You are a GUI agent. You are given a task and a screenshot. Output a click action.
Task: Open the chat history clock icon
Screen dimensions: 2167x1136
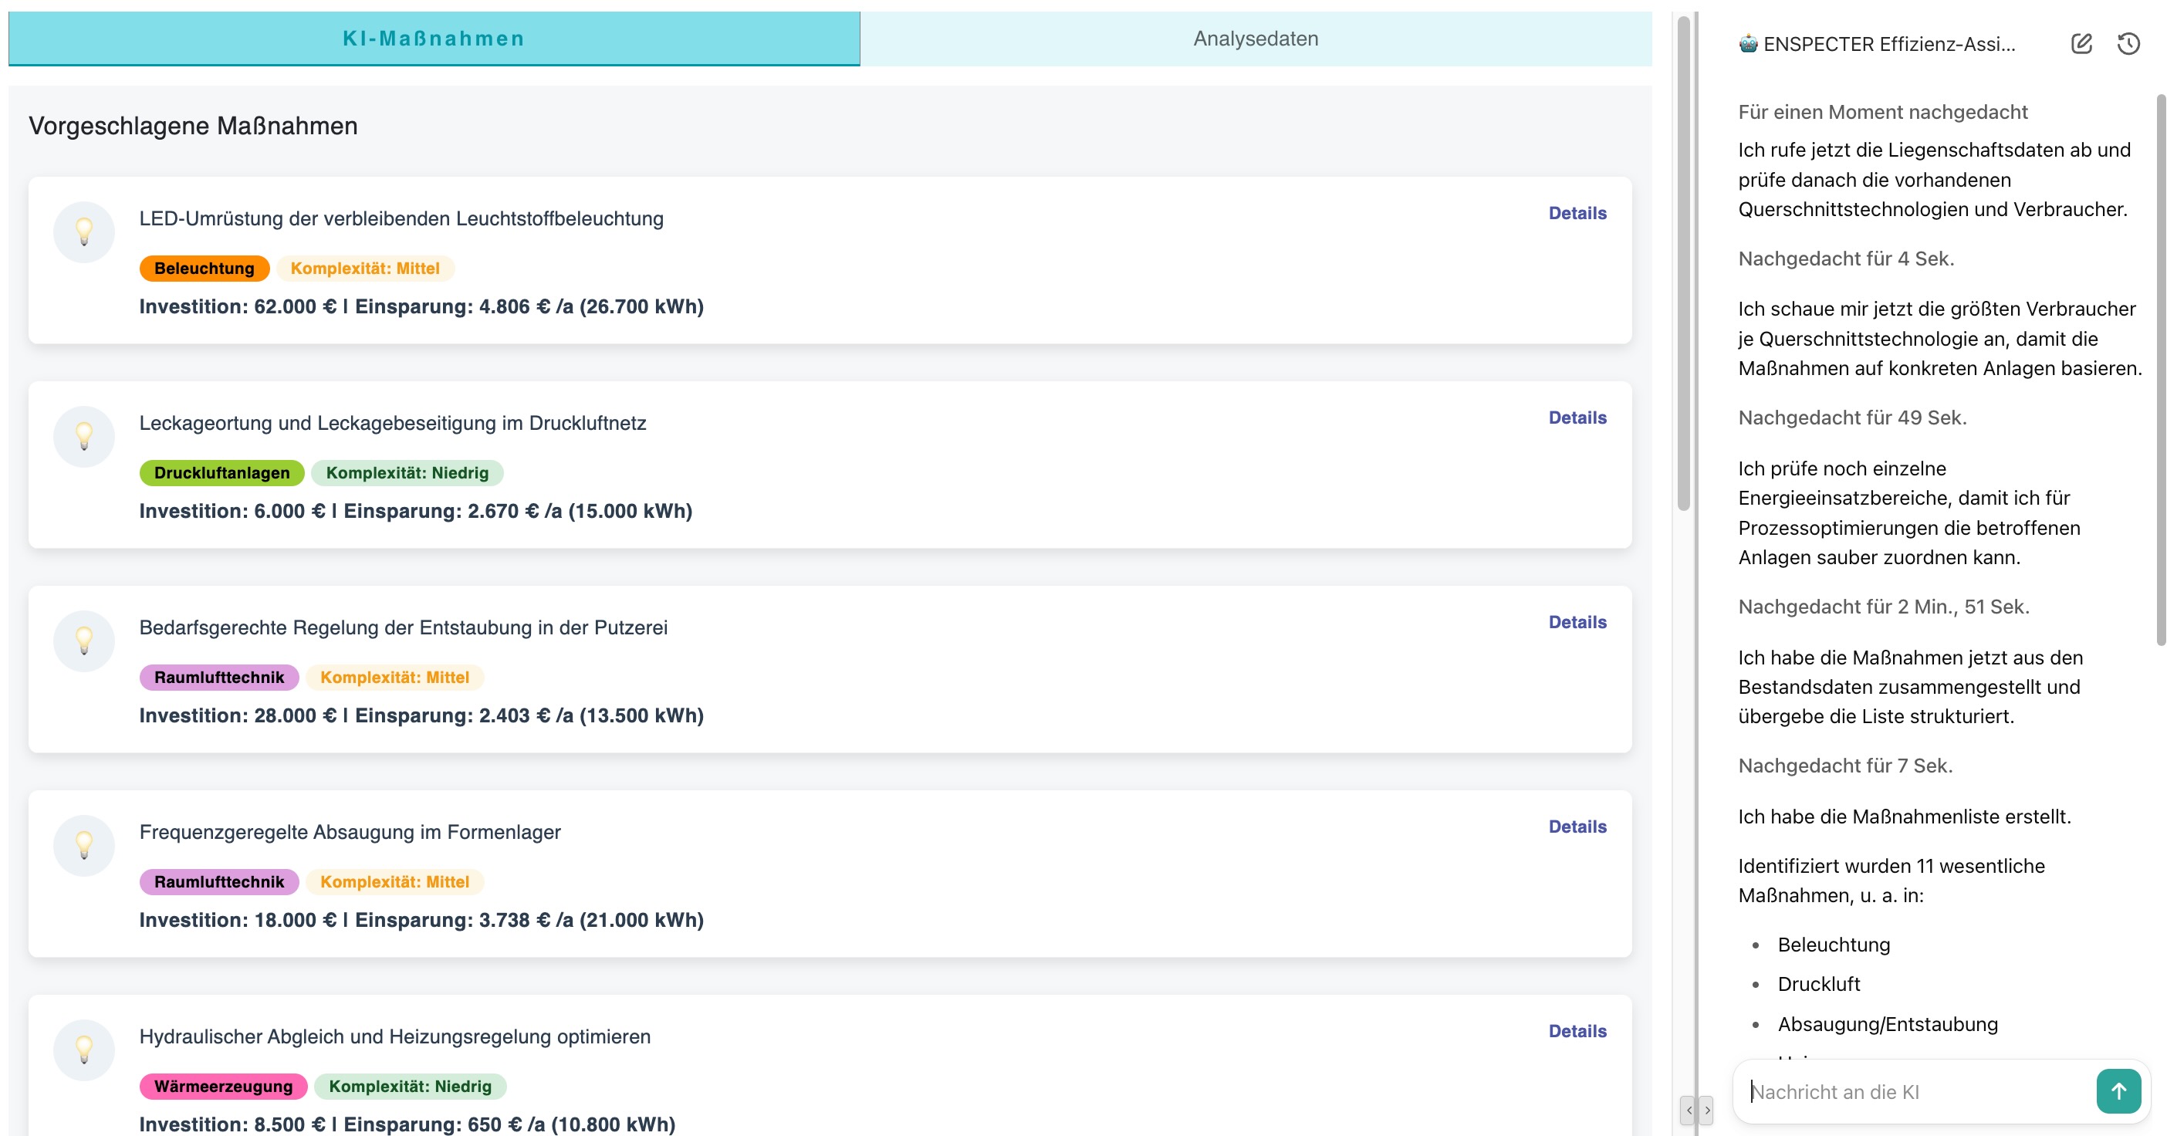2128,44
